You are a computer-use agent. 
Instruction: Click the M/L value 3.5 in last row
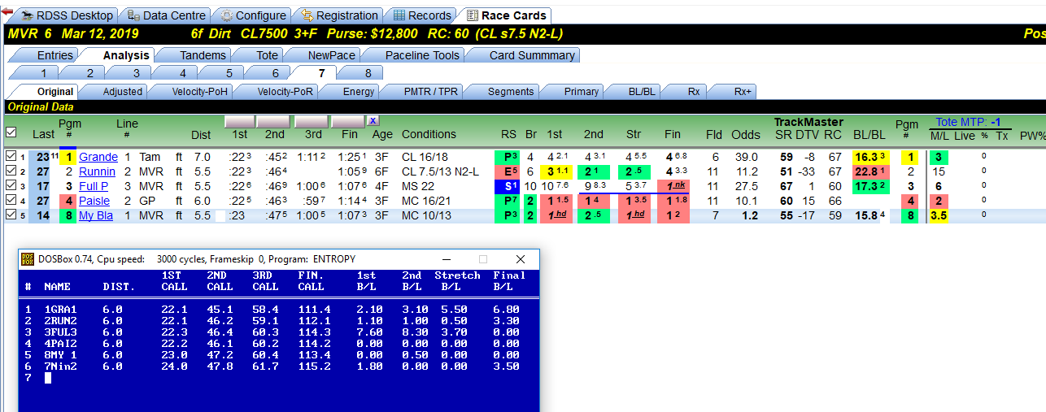click(939, 215)
